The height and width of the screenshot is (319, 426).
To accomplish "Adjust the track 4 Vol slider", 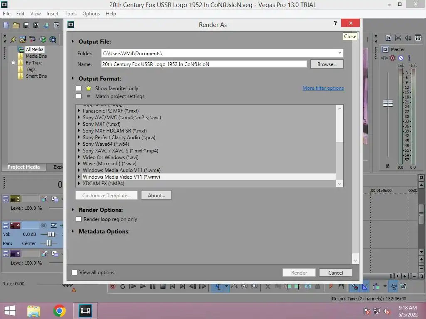I will point(51,234).
